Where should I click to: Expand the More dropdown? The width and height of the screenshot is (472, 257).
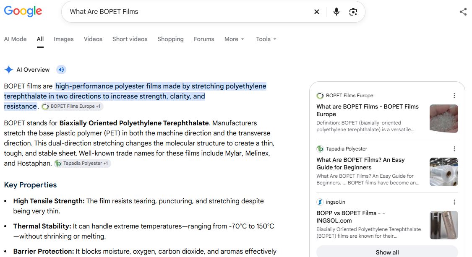point(234,39)
